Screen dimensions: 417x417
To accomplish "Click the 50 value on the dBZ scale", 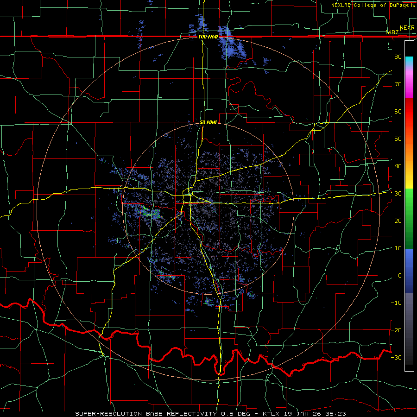I will tap(398, 139).
